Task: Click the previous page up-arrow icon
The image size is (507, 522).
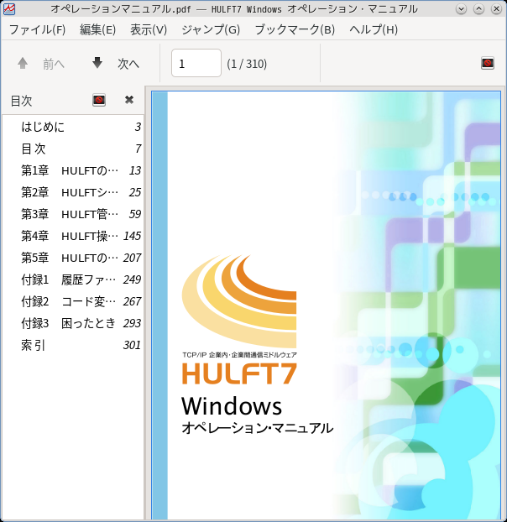Action: point(23,63)
